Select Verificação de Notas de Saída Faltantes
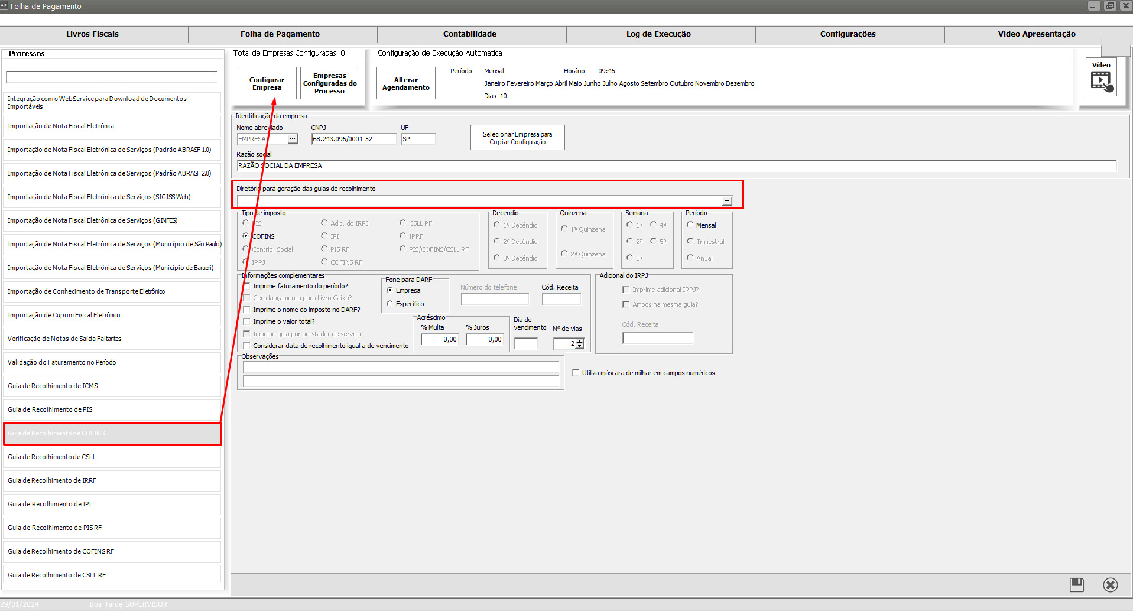The height and width of the screenshot is (611, 1133). pos(112,339)
